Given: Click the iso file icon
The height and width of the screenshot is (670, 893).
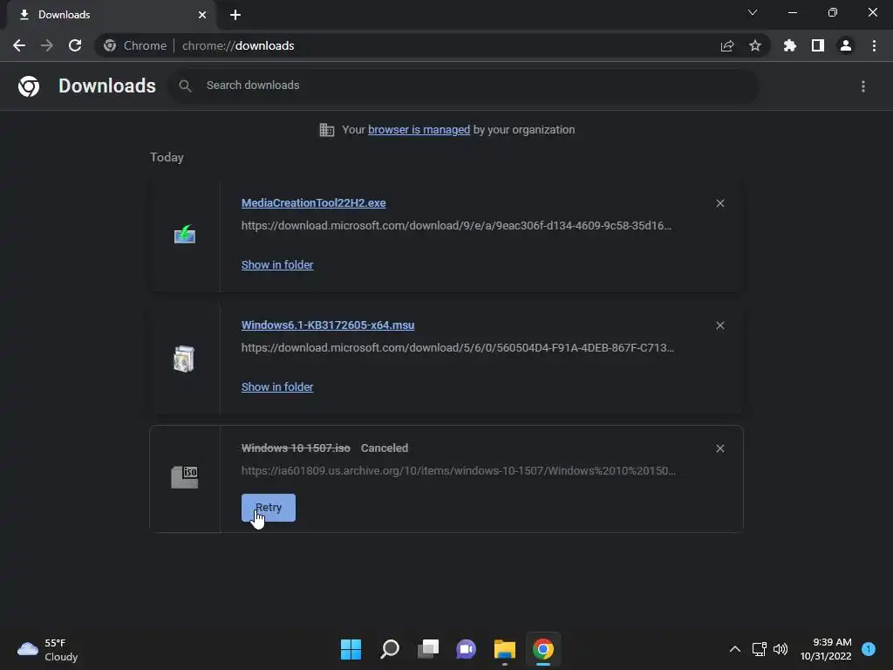Looking at the screenshot, I should coord(185,477).
